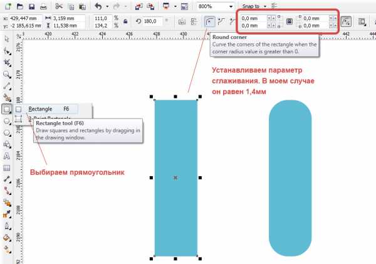Click the Mirror horizontally icon
Viewport: 376px width, 264px height.
[182, 21]
